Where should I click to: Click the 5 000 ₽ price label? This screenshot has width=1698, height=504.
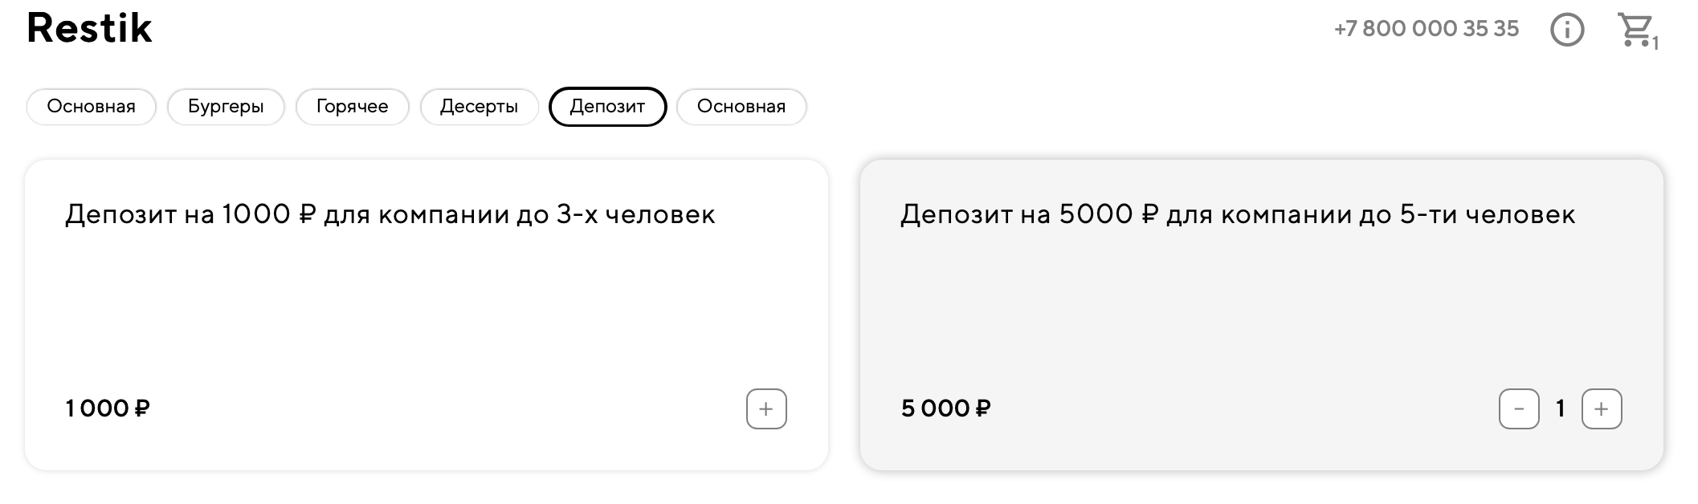(x=945, y=408)
